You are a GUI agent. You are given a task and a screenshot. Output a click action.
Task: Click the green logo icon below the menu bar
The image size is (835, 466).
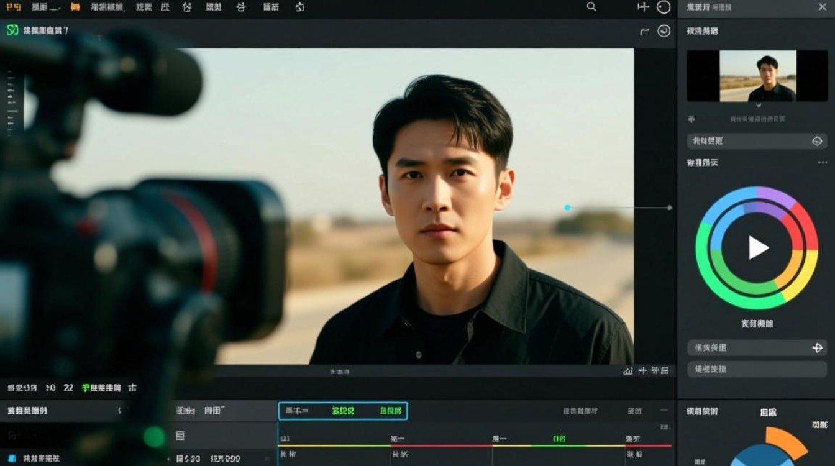pos(12,30)
